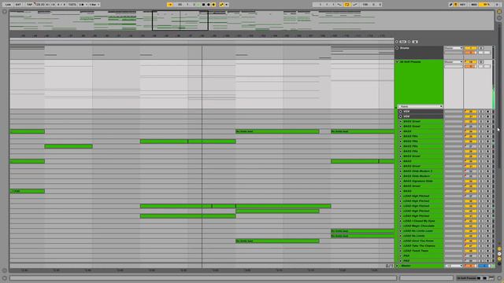Toggle the mixer section show/hide button
Image resolution: width=504 pixels, height=283 pixels.
(499, 259)
